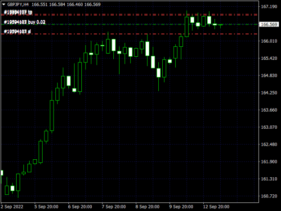This screenshot has height=211, width=281.
Task: Select the take-profit order label ending in tp
Action: tap(18, 12)
